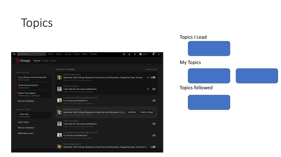Click the Mark as Read button
Screen dimensions: 281x157
147,112
